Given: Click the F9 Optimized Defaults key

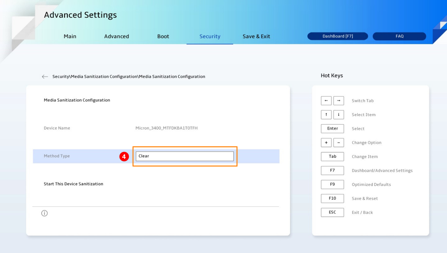Looking at the screenshot, I should 332,184.
